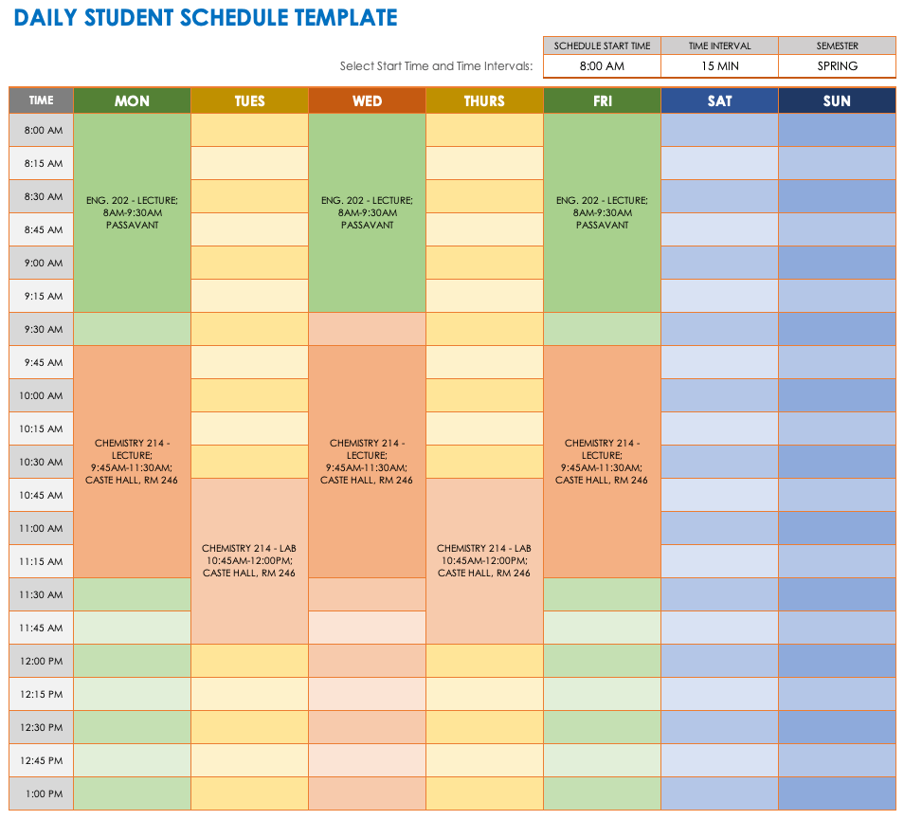This screenshot has width=904, height=820.
Task: Click Wednesday's Chemistry 214 Lecture block
Action: point(367,462)
